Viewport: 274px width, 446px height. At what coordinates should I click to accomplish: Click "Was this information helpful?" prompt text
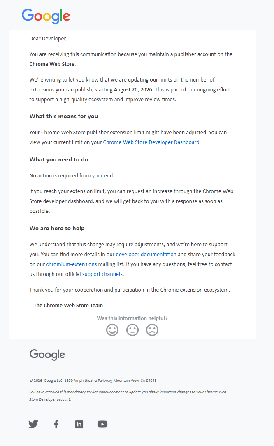(132, 318)
